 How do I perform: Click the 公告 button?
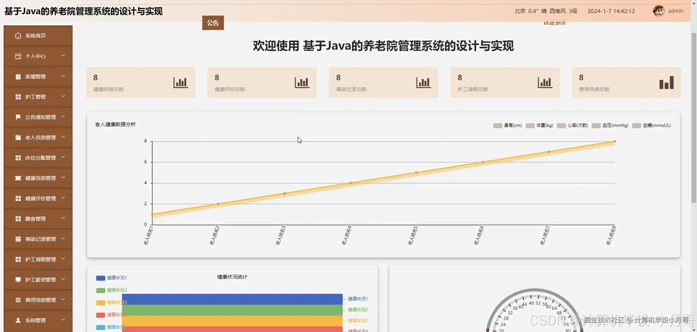[213, 23]
